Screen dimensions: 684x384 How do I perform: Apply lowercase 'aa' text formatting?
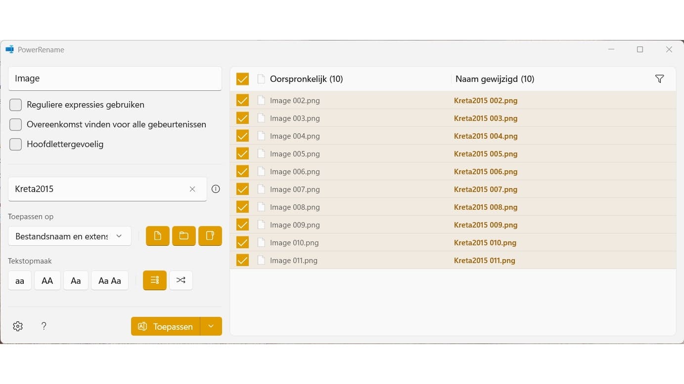[x=20, y=280]
